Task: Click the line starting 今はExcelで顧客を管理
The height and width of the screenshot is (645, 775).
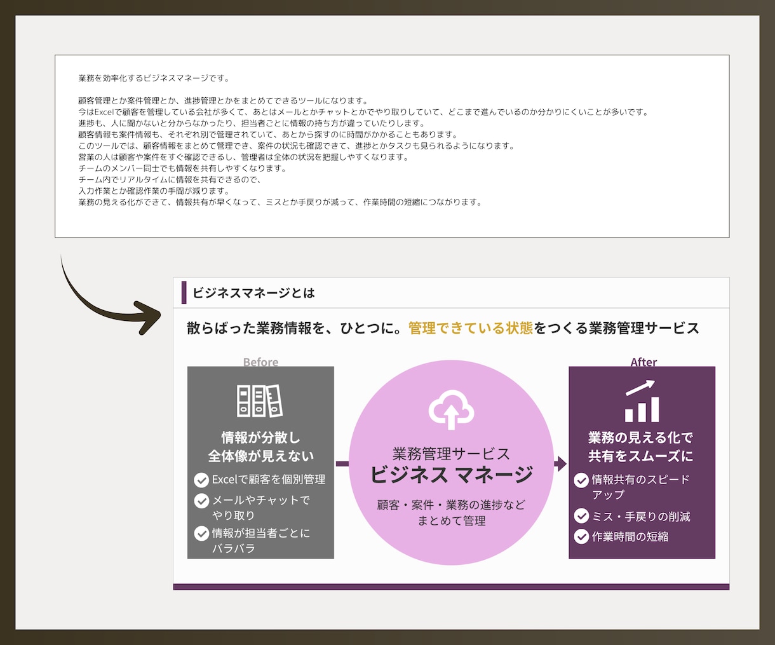Action: [x=364, y=112]
